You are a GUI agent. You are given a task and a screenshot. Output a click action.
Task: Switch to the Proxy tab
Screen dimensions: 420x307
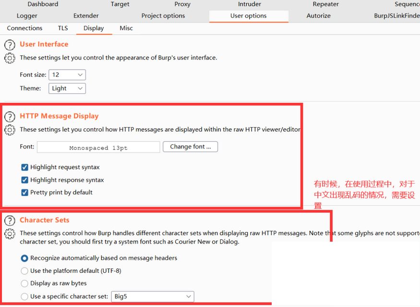click(182, 4)
